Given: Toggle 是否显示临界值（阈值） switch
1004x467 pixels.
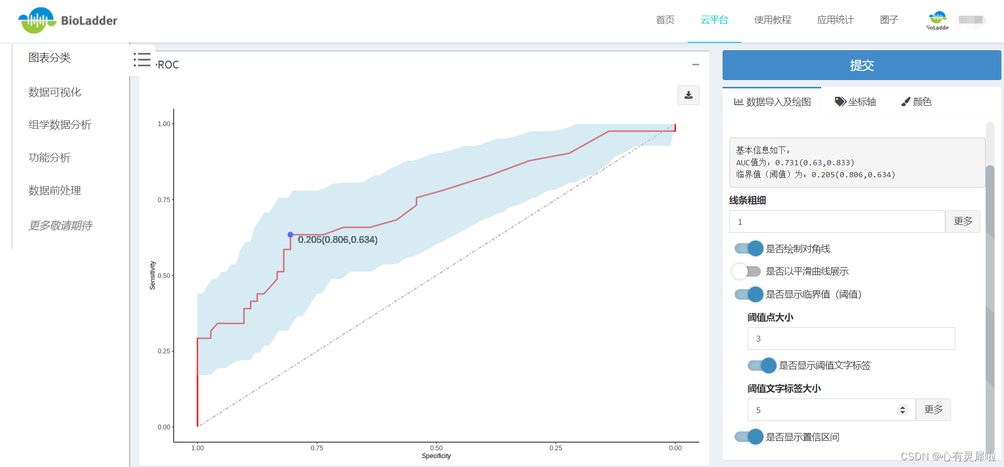Looking at the screenshot, I should tap(749, 294).
